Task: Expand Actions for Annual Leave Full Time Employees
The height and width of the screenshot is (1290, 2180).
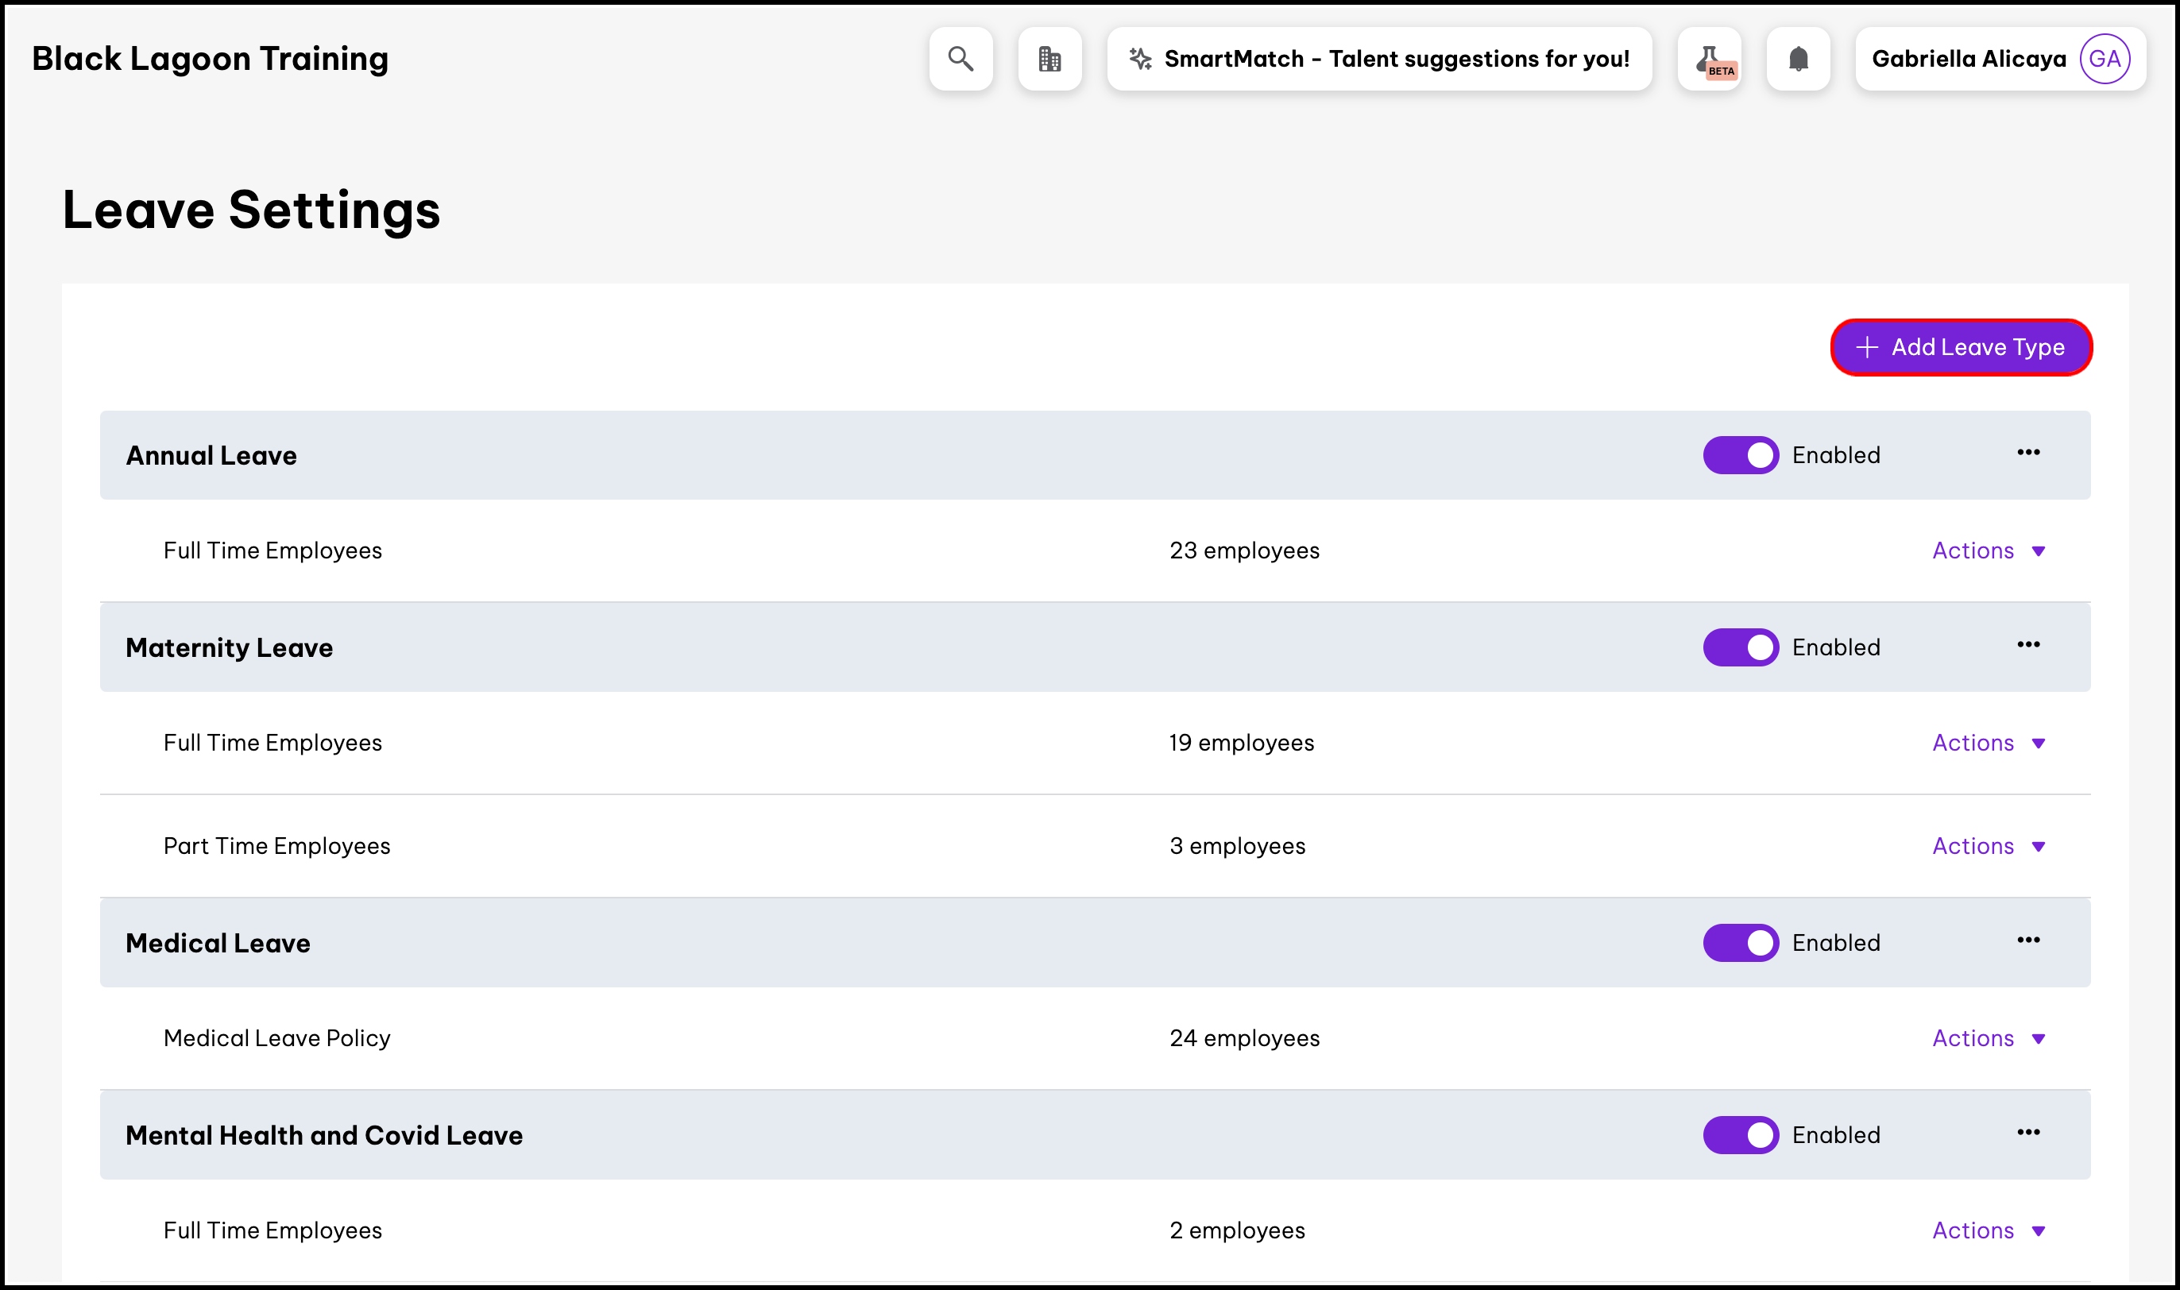Action: tap(1987, 551)
